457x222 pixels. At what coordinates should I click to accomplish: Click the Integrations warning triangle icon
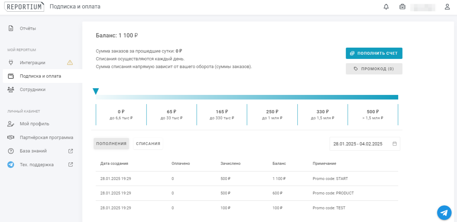coord(70,62)
